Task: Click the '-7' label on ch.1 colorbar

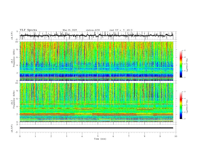Action: (x=184, y=77)
